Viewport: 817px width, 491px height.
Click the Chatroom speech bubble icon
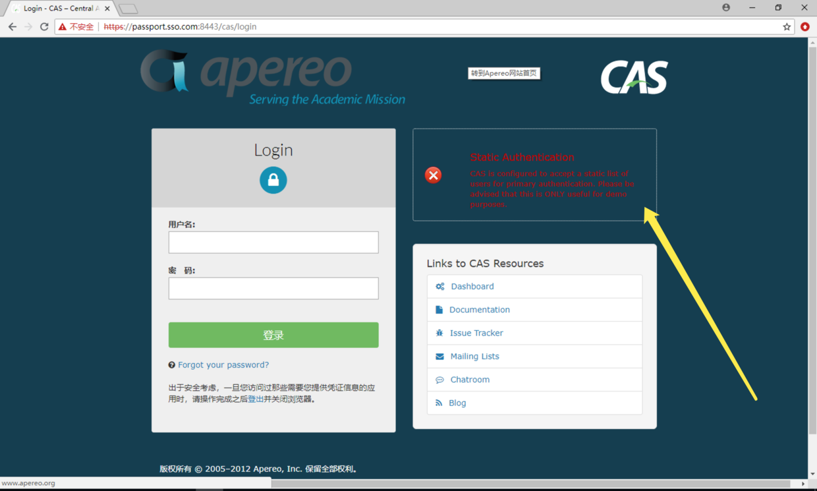[x=440, y=380]
